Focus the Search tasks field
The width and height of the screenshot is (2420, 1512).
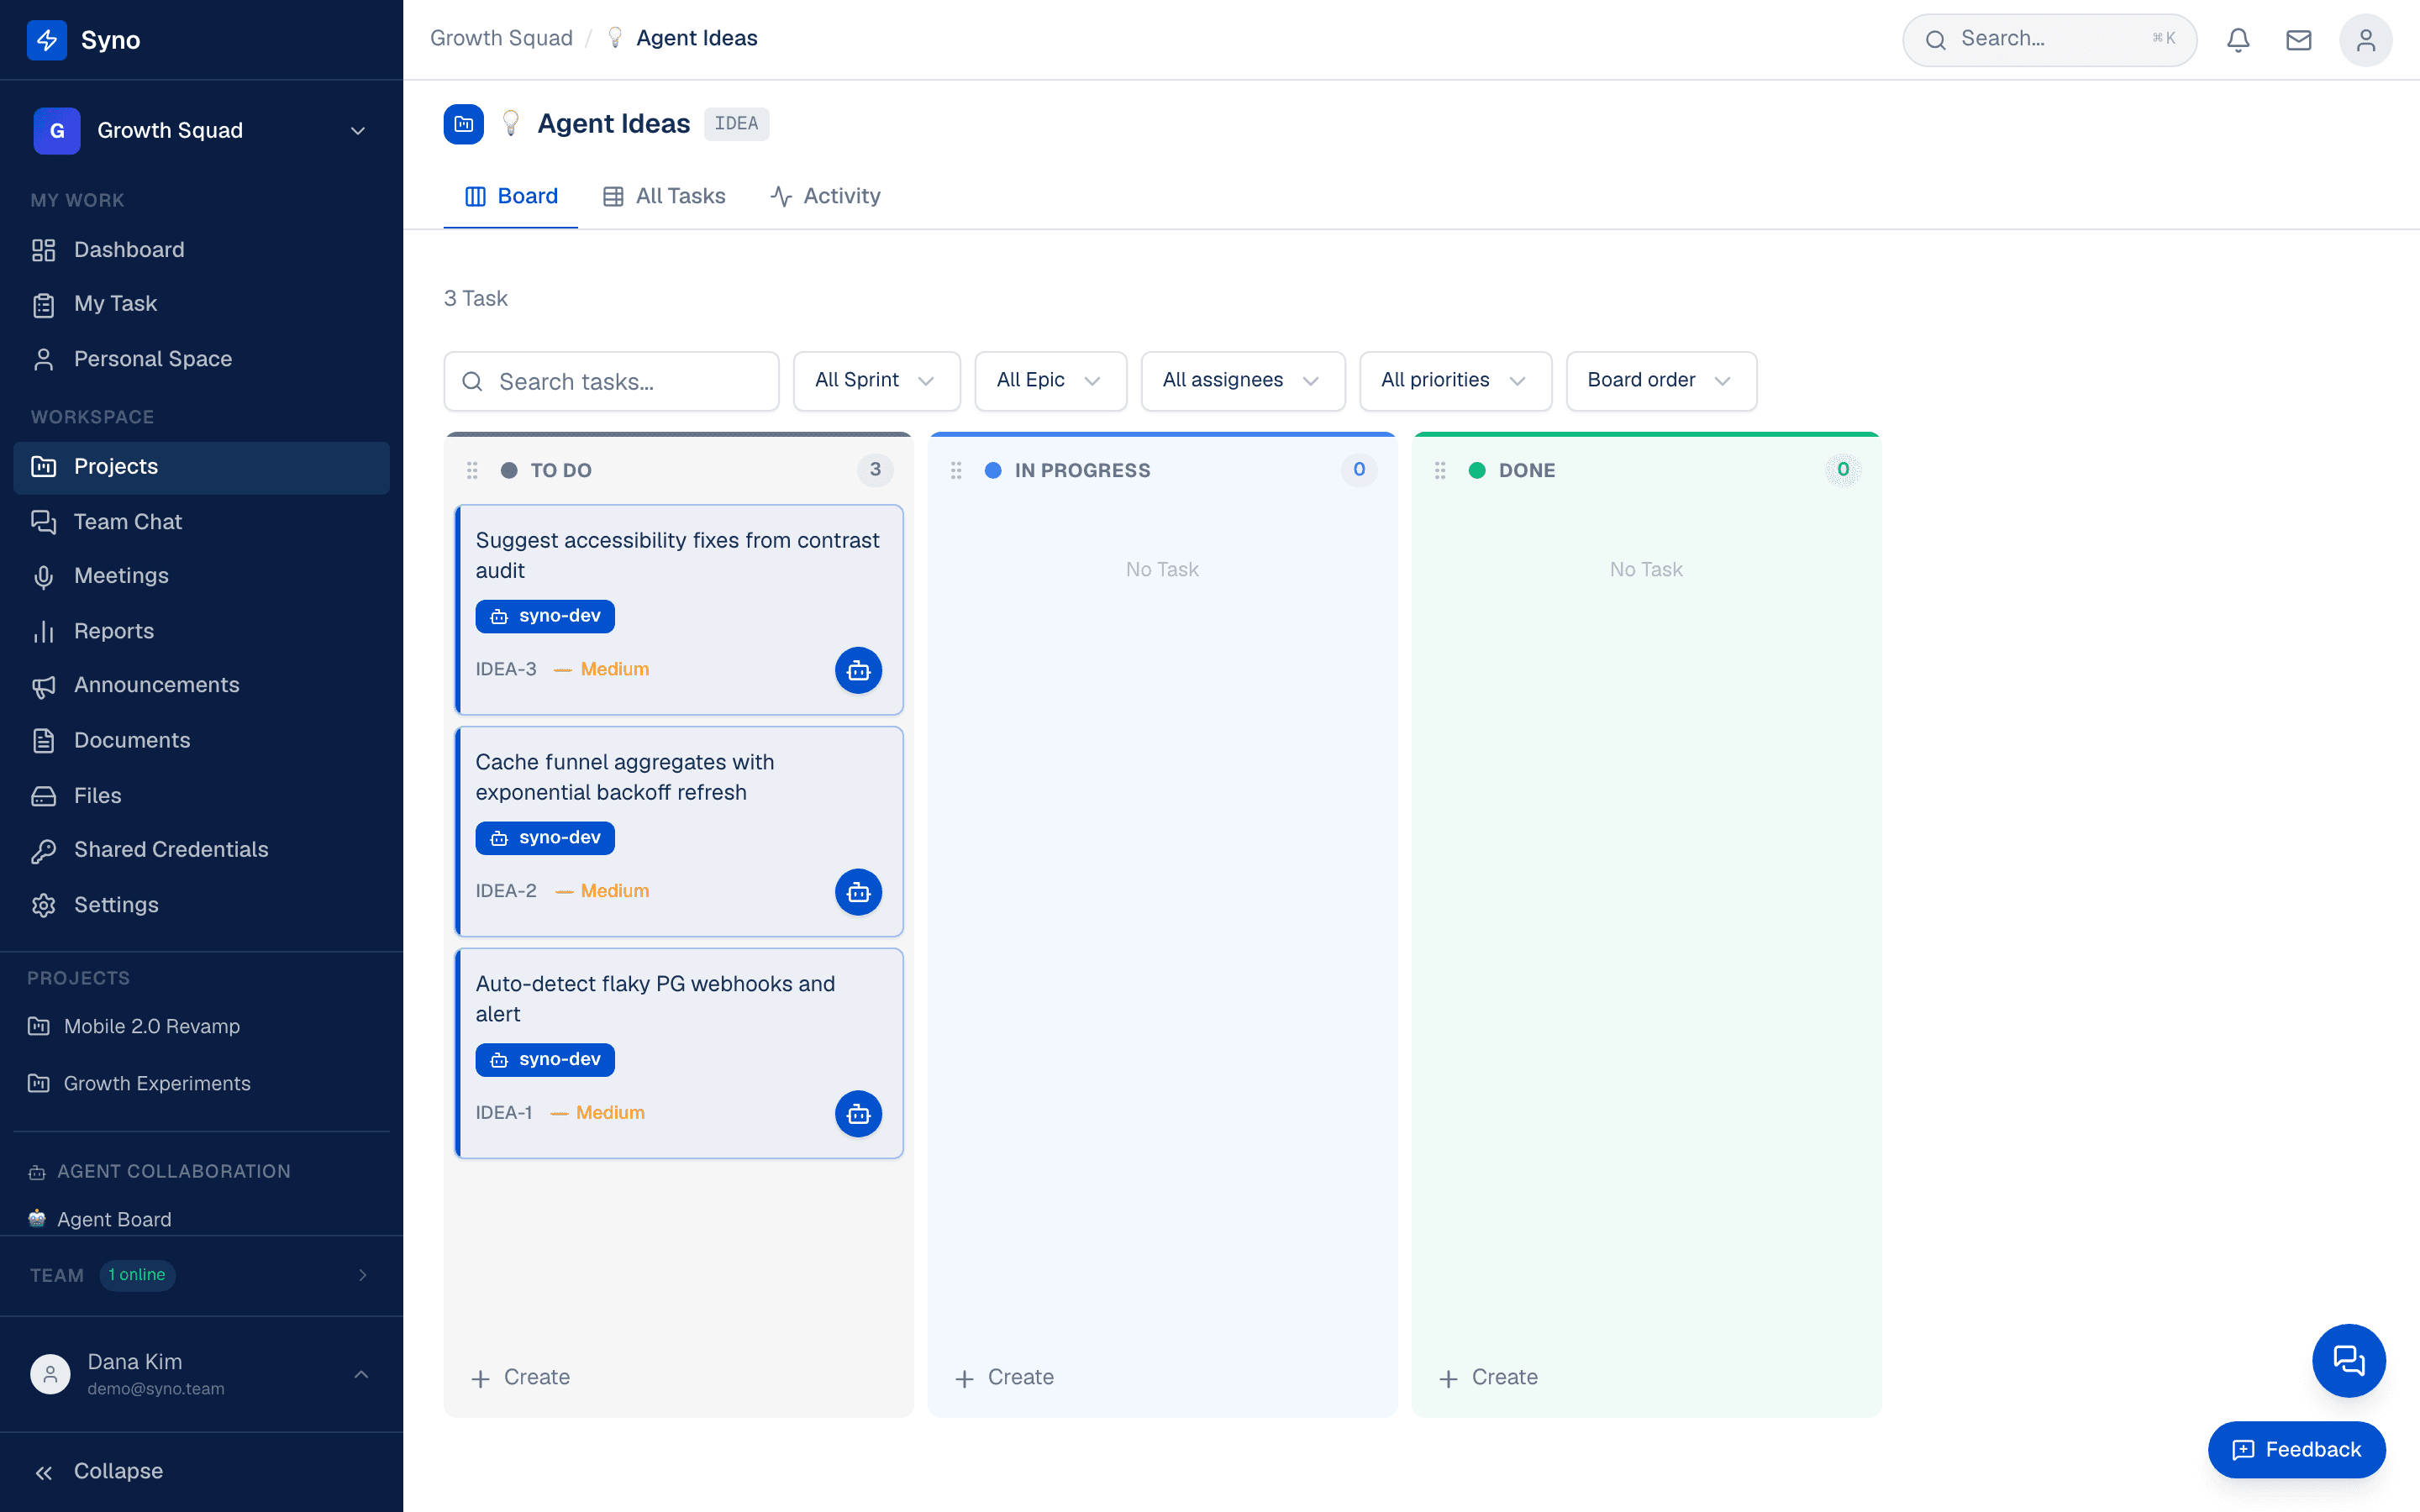pos(611,381)
